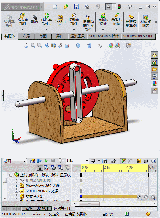Expand more CommandManager tools double chevron
Image resolution: width=160 pixels, height=218 pixels.
click(156, 22)
